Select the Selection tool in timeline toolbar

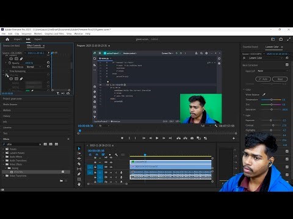tap(79, 148)
